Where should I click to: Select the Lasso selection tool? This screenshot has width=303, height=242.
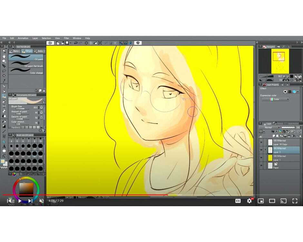pyautogui.click(x=4, y=71)
